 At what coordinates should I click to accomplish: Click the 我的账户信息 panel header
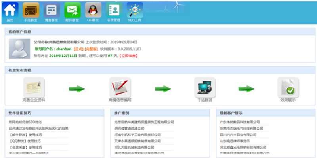coord(160,32)
